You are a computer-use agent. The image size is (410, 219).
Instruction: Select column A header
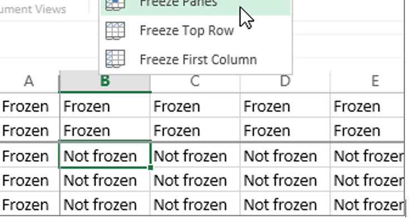pyautogui.click(x=29, y=81)
